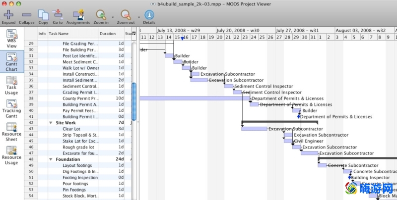397x200 pixels.
Task: Click the Zoom out magnifier icon
Action: [x=126, y=15]
